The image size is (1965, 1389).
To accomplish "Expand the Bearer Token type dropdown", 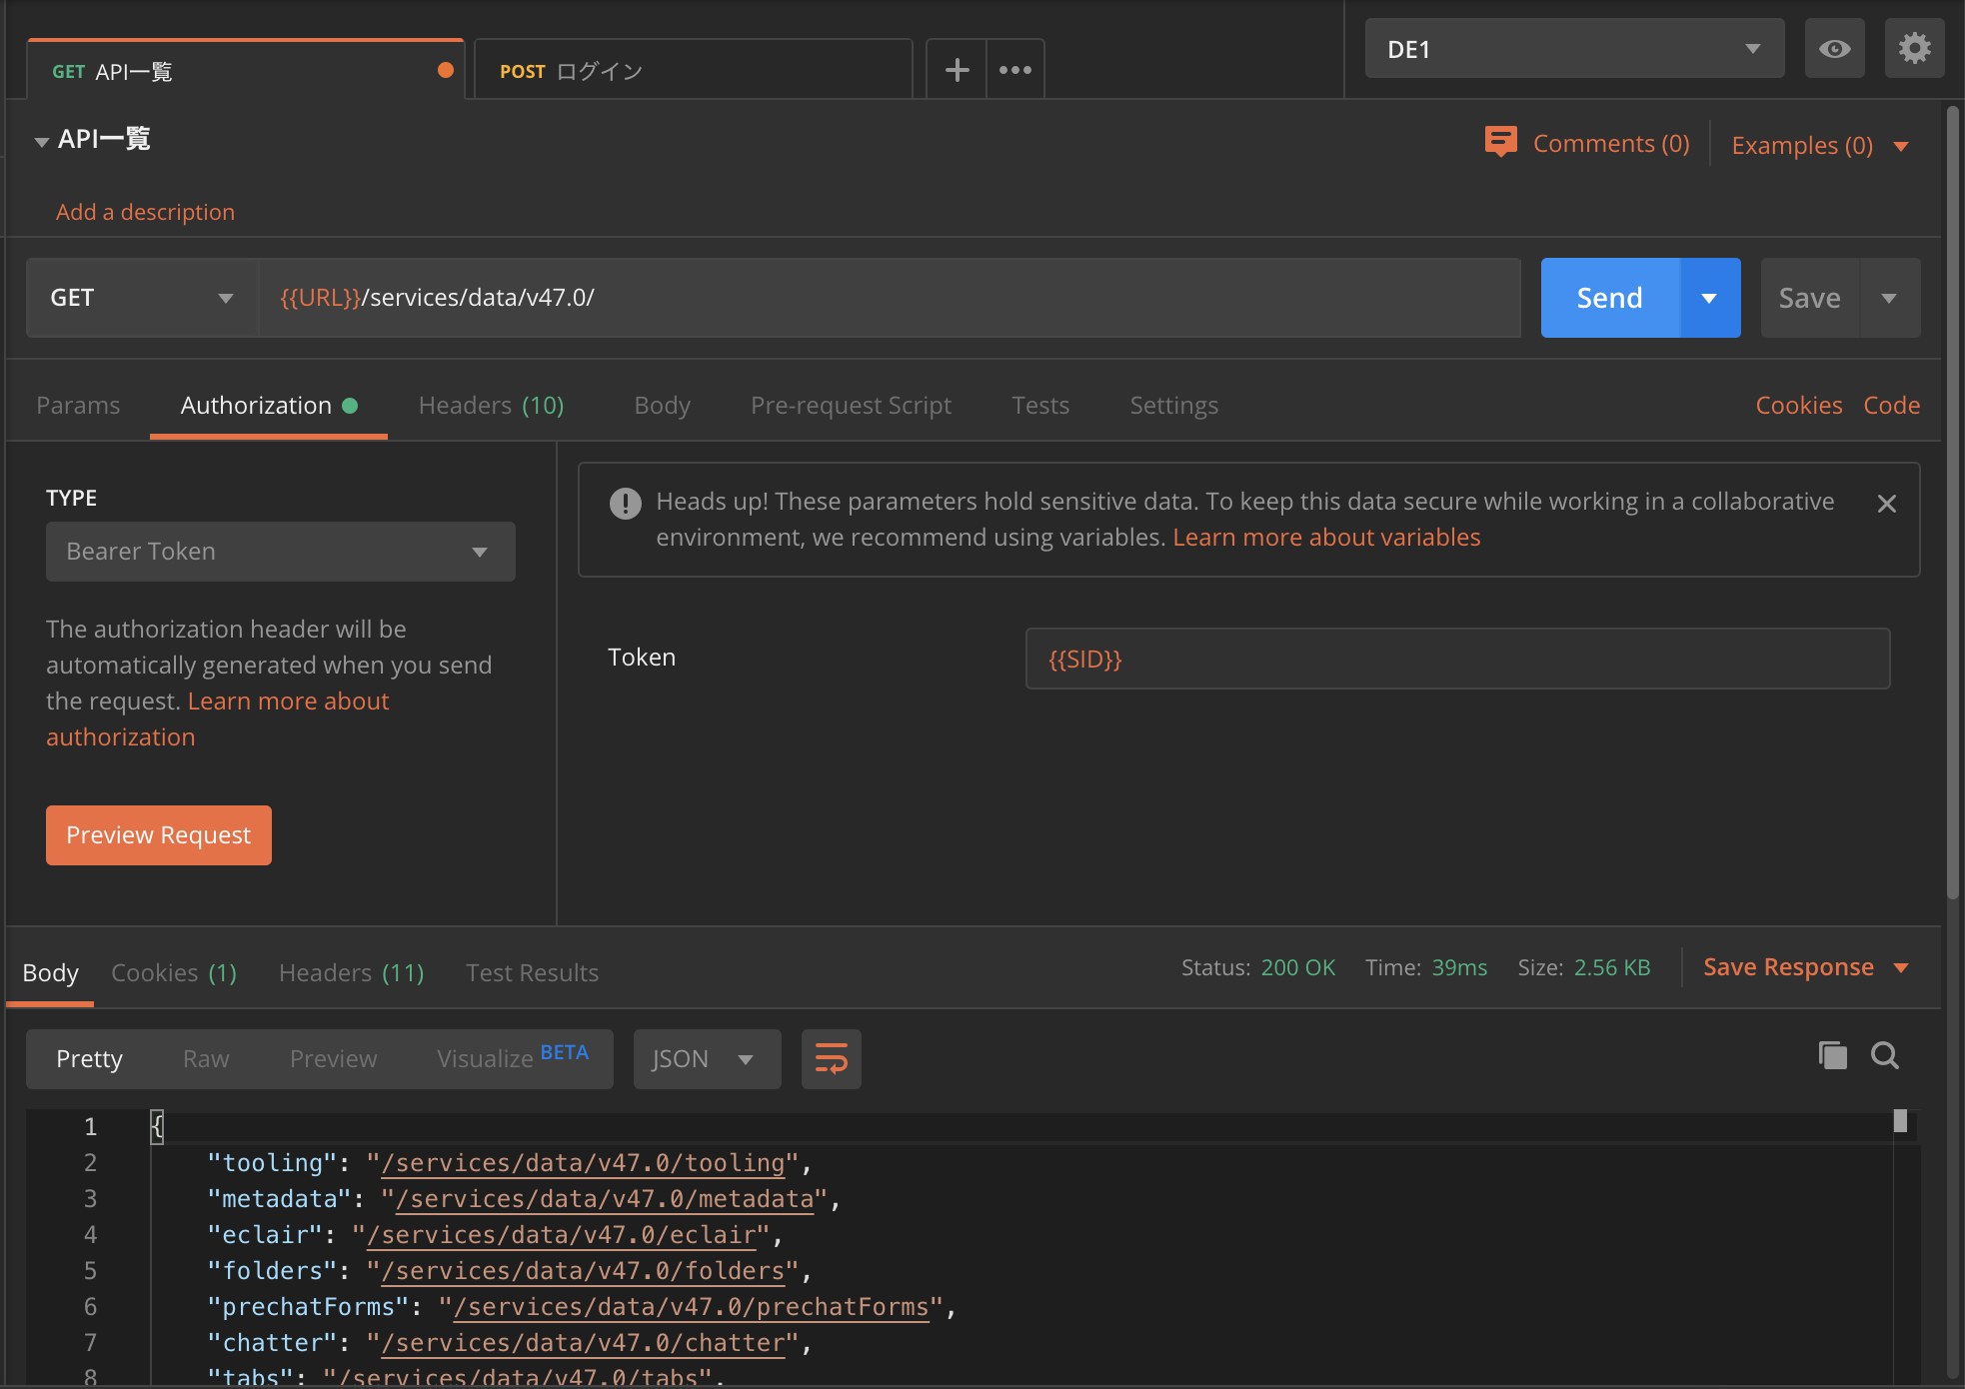I will click(280, 552).
